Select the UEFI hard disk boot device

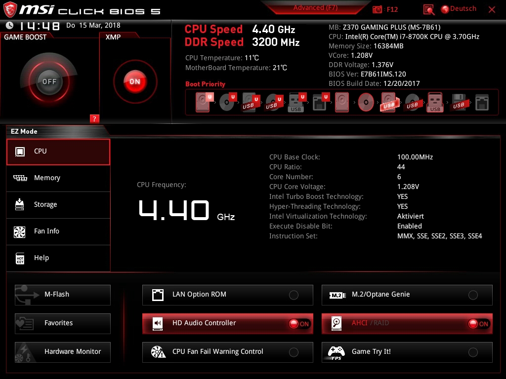coord(204,102)
